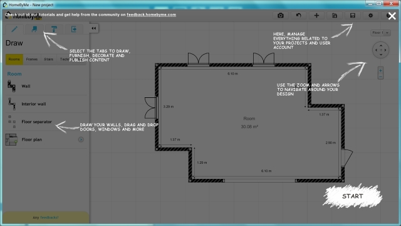Select the Stairs sub-tab

click(x=49, y=59)
